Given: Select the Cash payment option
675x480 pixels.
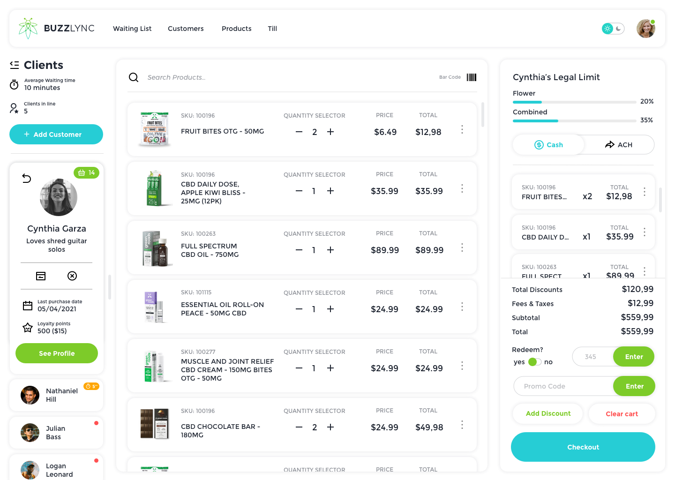Looking at the screenshot, I should [548, 145].
